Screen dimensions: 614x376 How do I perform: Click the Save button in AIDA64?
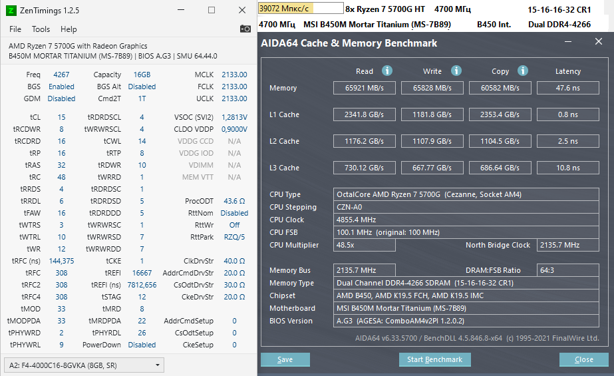pyautogui.click(x=285, y=359)
